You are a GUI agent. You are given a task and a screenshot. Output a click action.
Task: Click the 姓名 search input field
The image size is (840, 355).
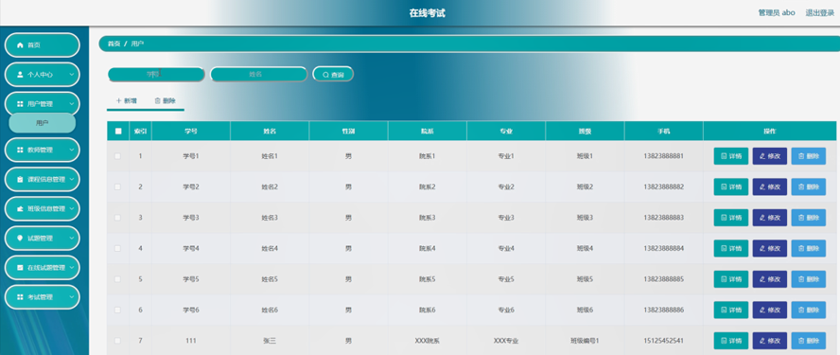pyautogui.click(x=259, y=75)
